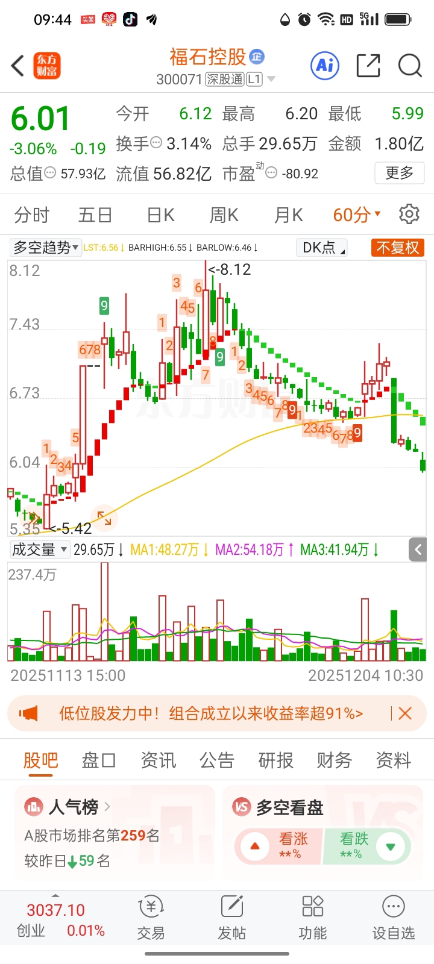Open the DK点 selector
434x964 pixels.
point(322,248)
